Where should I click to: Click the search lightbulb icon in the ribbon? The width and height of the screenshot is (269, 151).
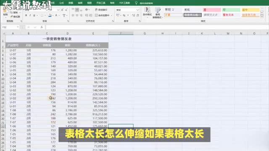[x=136, y=3]
